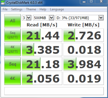Start the plain Seq benchmark

pos(13,64)
